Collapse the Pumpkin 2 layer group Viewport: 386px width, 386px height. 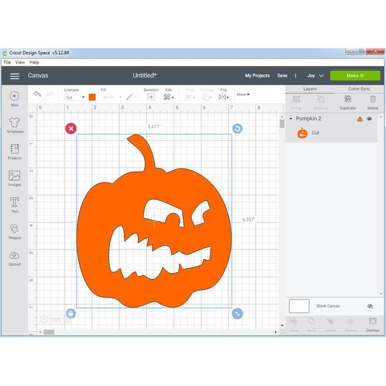292,119
